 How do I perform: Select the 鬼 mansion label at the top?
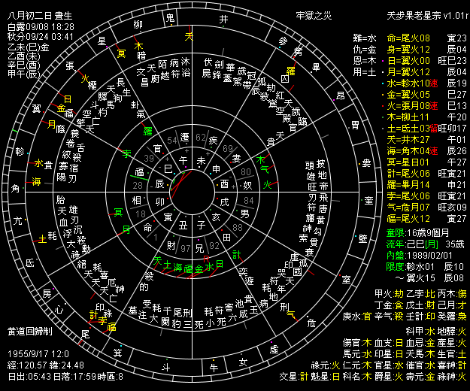(170, 18)
